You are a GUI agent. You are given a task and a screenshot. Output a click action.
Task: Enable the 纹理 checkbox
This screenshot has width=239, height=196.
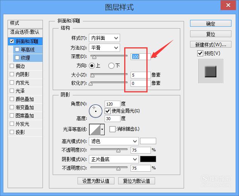[17, 57]
